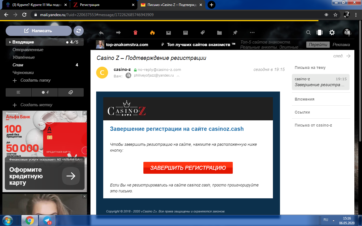
Task: Click the mailbox refresh button
Action: click(x=79, y=31)
